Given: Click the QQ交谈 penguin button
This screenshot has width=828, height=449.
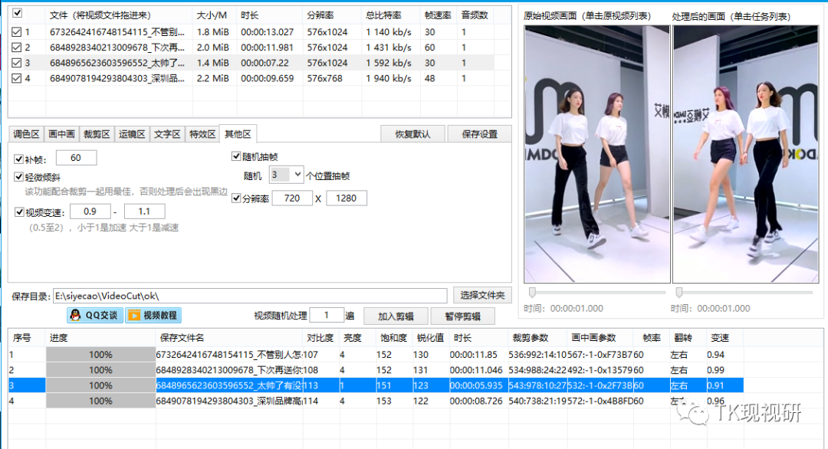Looking at the screenshot, I should [x=95, y=316].
